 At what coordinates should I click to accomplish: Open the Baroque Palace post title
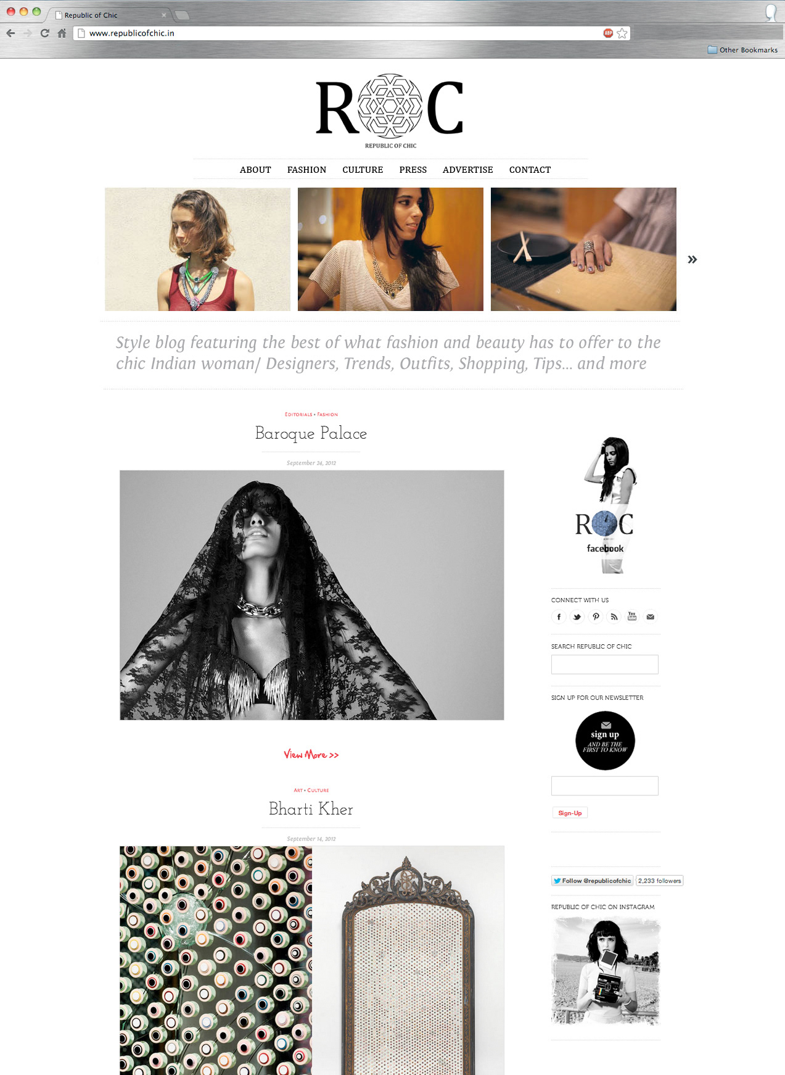coord(311,434)
